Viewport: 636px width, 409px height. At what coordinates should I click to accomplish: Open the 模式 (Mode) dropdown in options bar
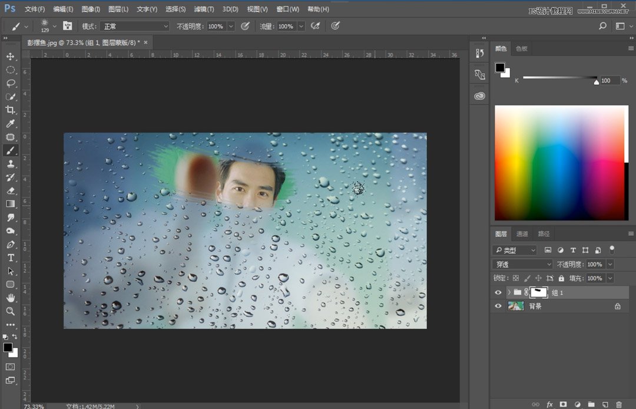coord(134,26)
